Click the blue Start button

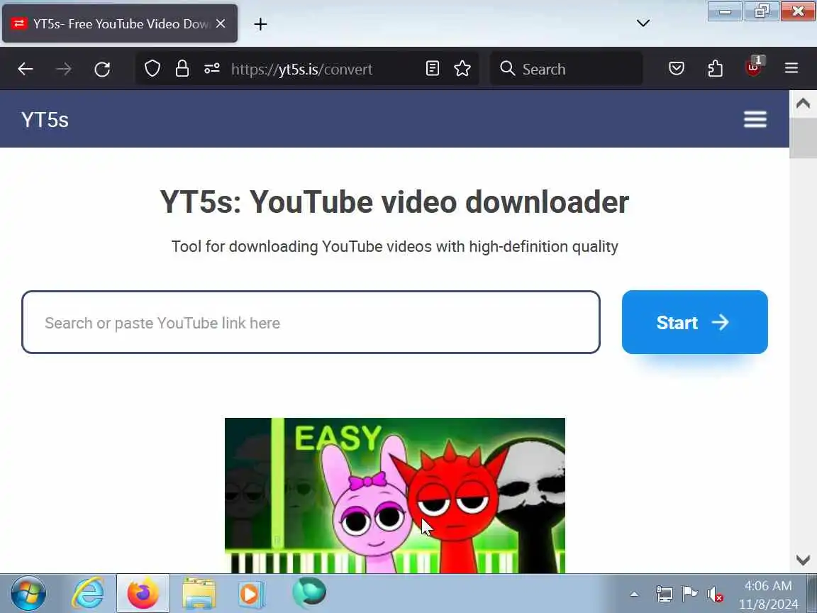[694, 322]
